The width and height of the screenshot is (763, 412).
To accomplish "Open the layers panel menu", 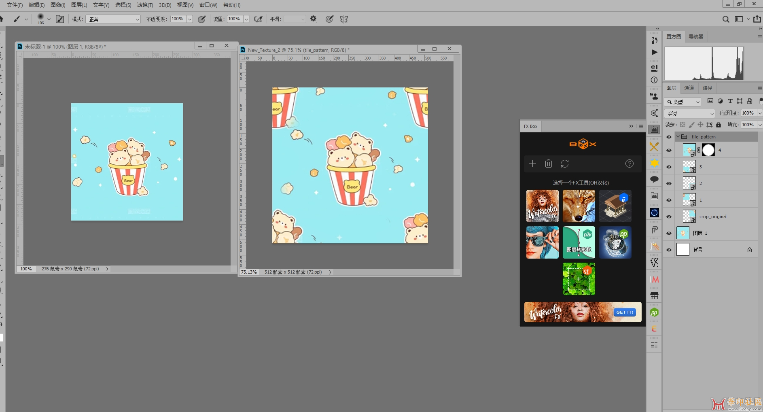I will point(760,88).
